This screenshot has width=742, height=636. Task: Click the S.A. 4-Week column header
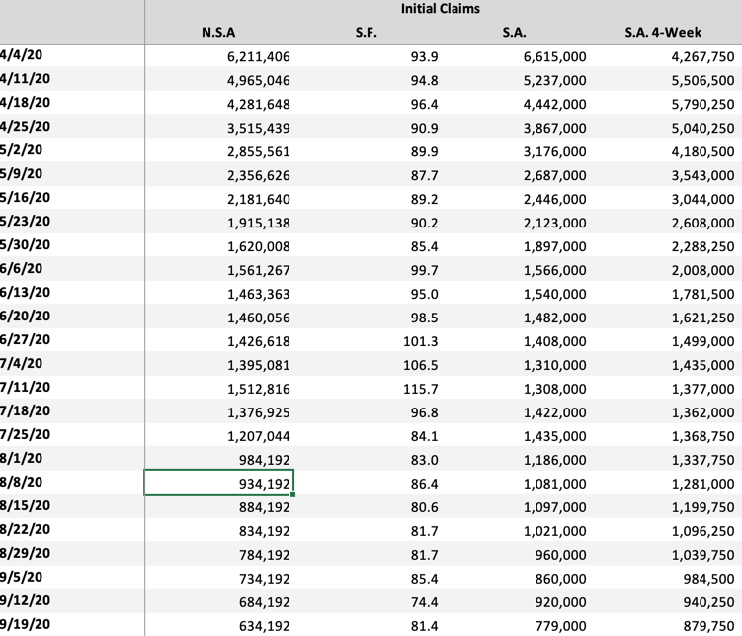point(663,33)
